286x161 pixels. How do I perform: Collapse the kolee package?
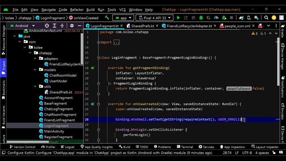pos(25,47)
